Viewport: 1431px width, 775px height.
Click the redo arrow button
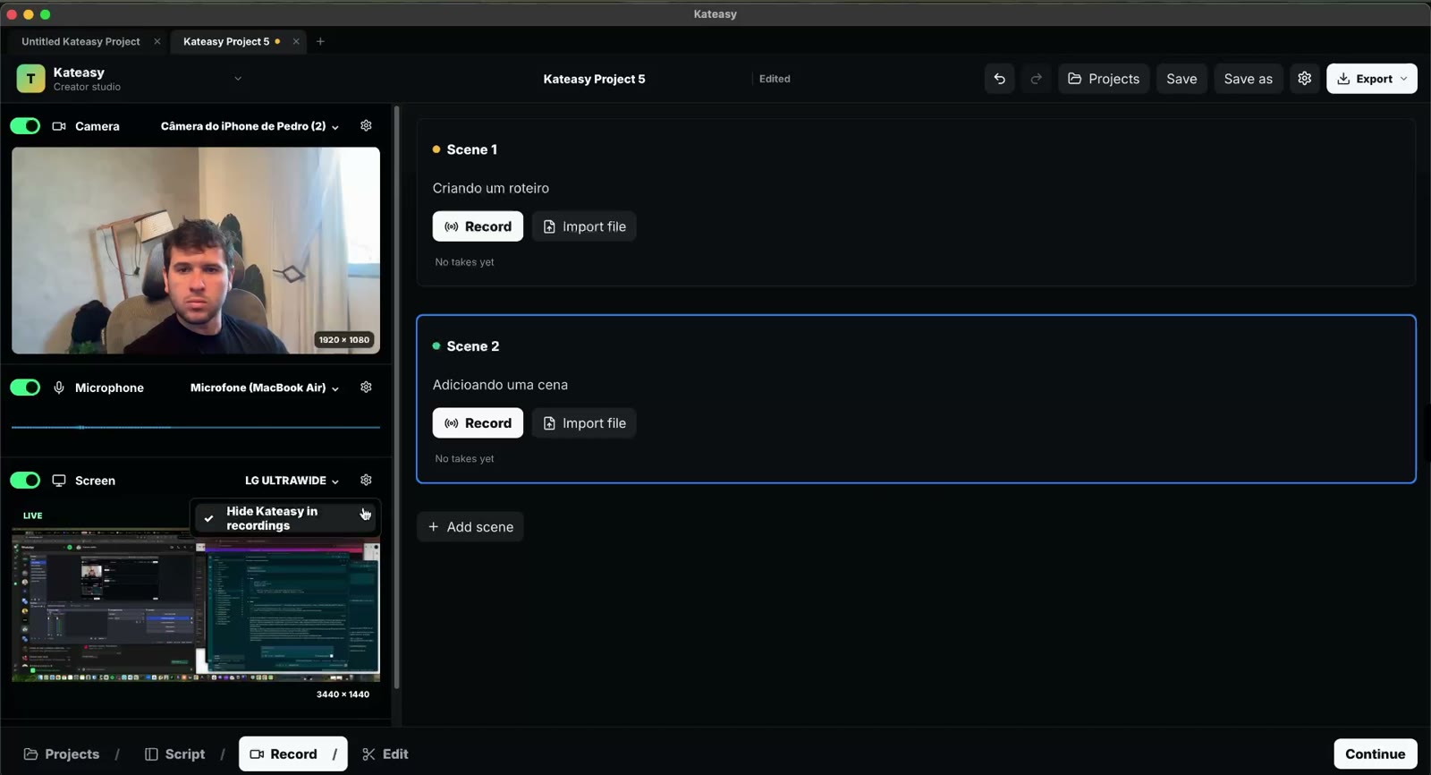coord(1036,79)
